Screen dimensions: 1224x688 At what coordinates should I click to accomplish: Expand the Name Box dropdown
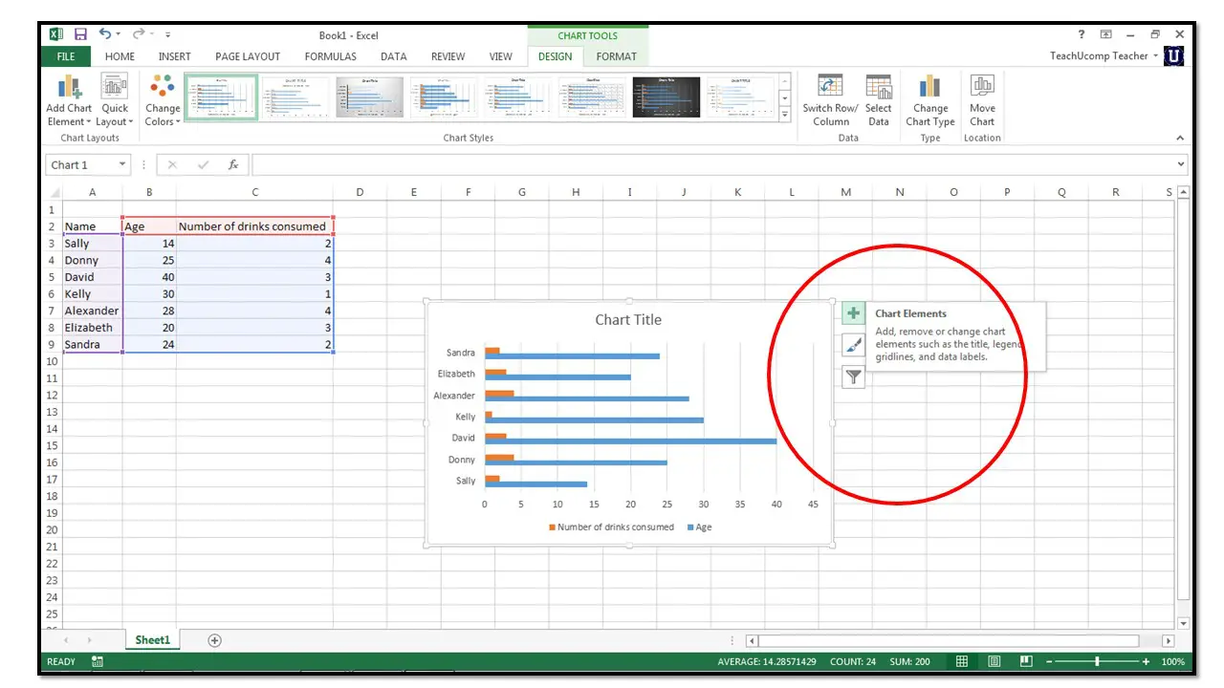[x=122, y=164]
